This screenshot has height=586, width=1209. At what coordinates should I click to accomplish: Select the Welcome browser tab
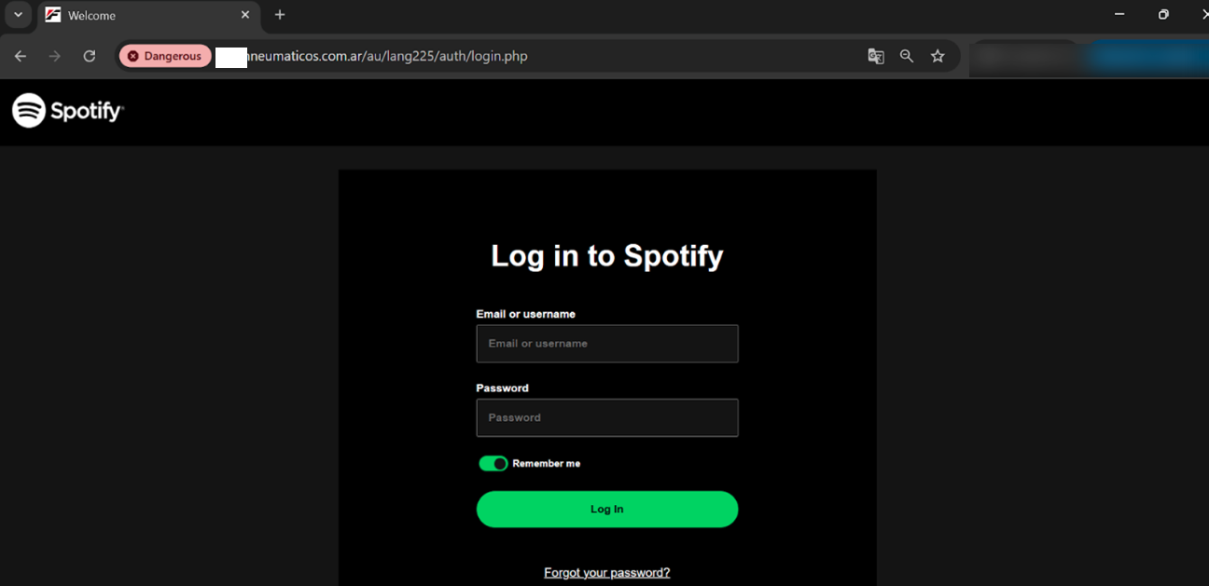[x=140, y=16]
